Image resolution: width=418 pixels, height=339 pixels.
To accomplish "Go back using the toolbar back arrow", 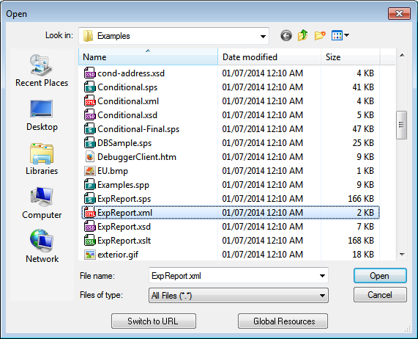I will coord(286,35).
